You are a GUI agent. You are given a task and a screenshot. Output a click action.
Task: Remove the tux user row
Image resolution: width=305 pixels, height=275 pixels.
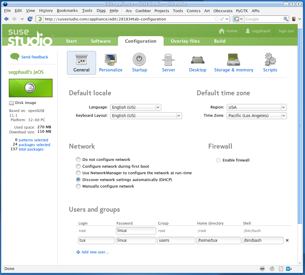click(287, 240)
